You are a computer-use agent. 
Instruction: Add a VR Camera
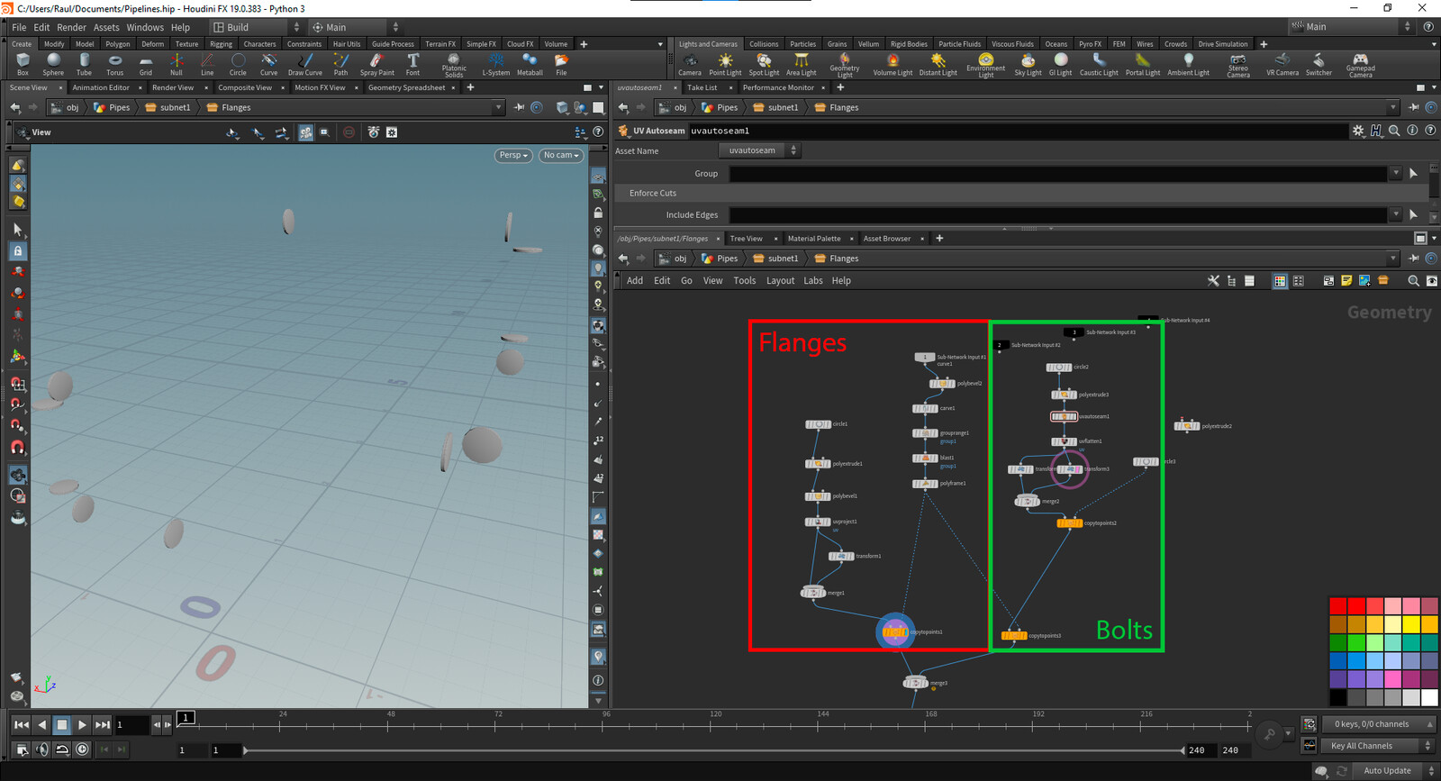tap(1282, 64)
